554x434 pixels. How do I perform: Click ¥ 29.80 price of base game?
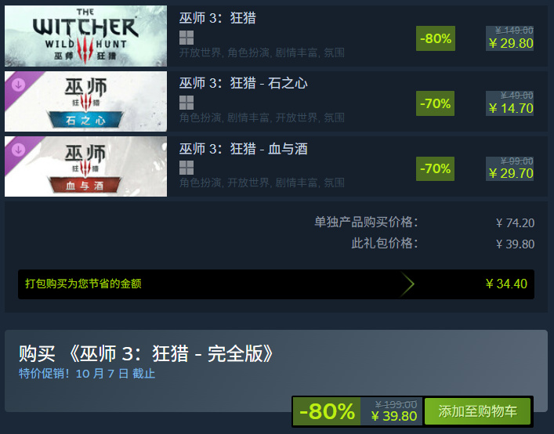(511, 43)
